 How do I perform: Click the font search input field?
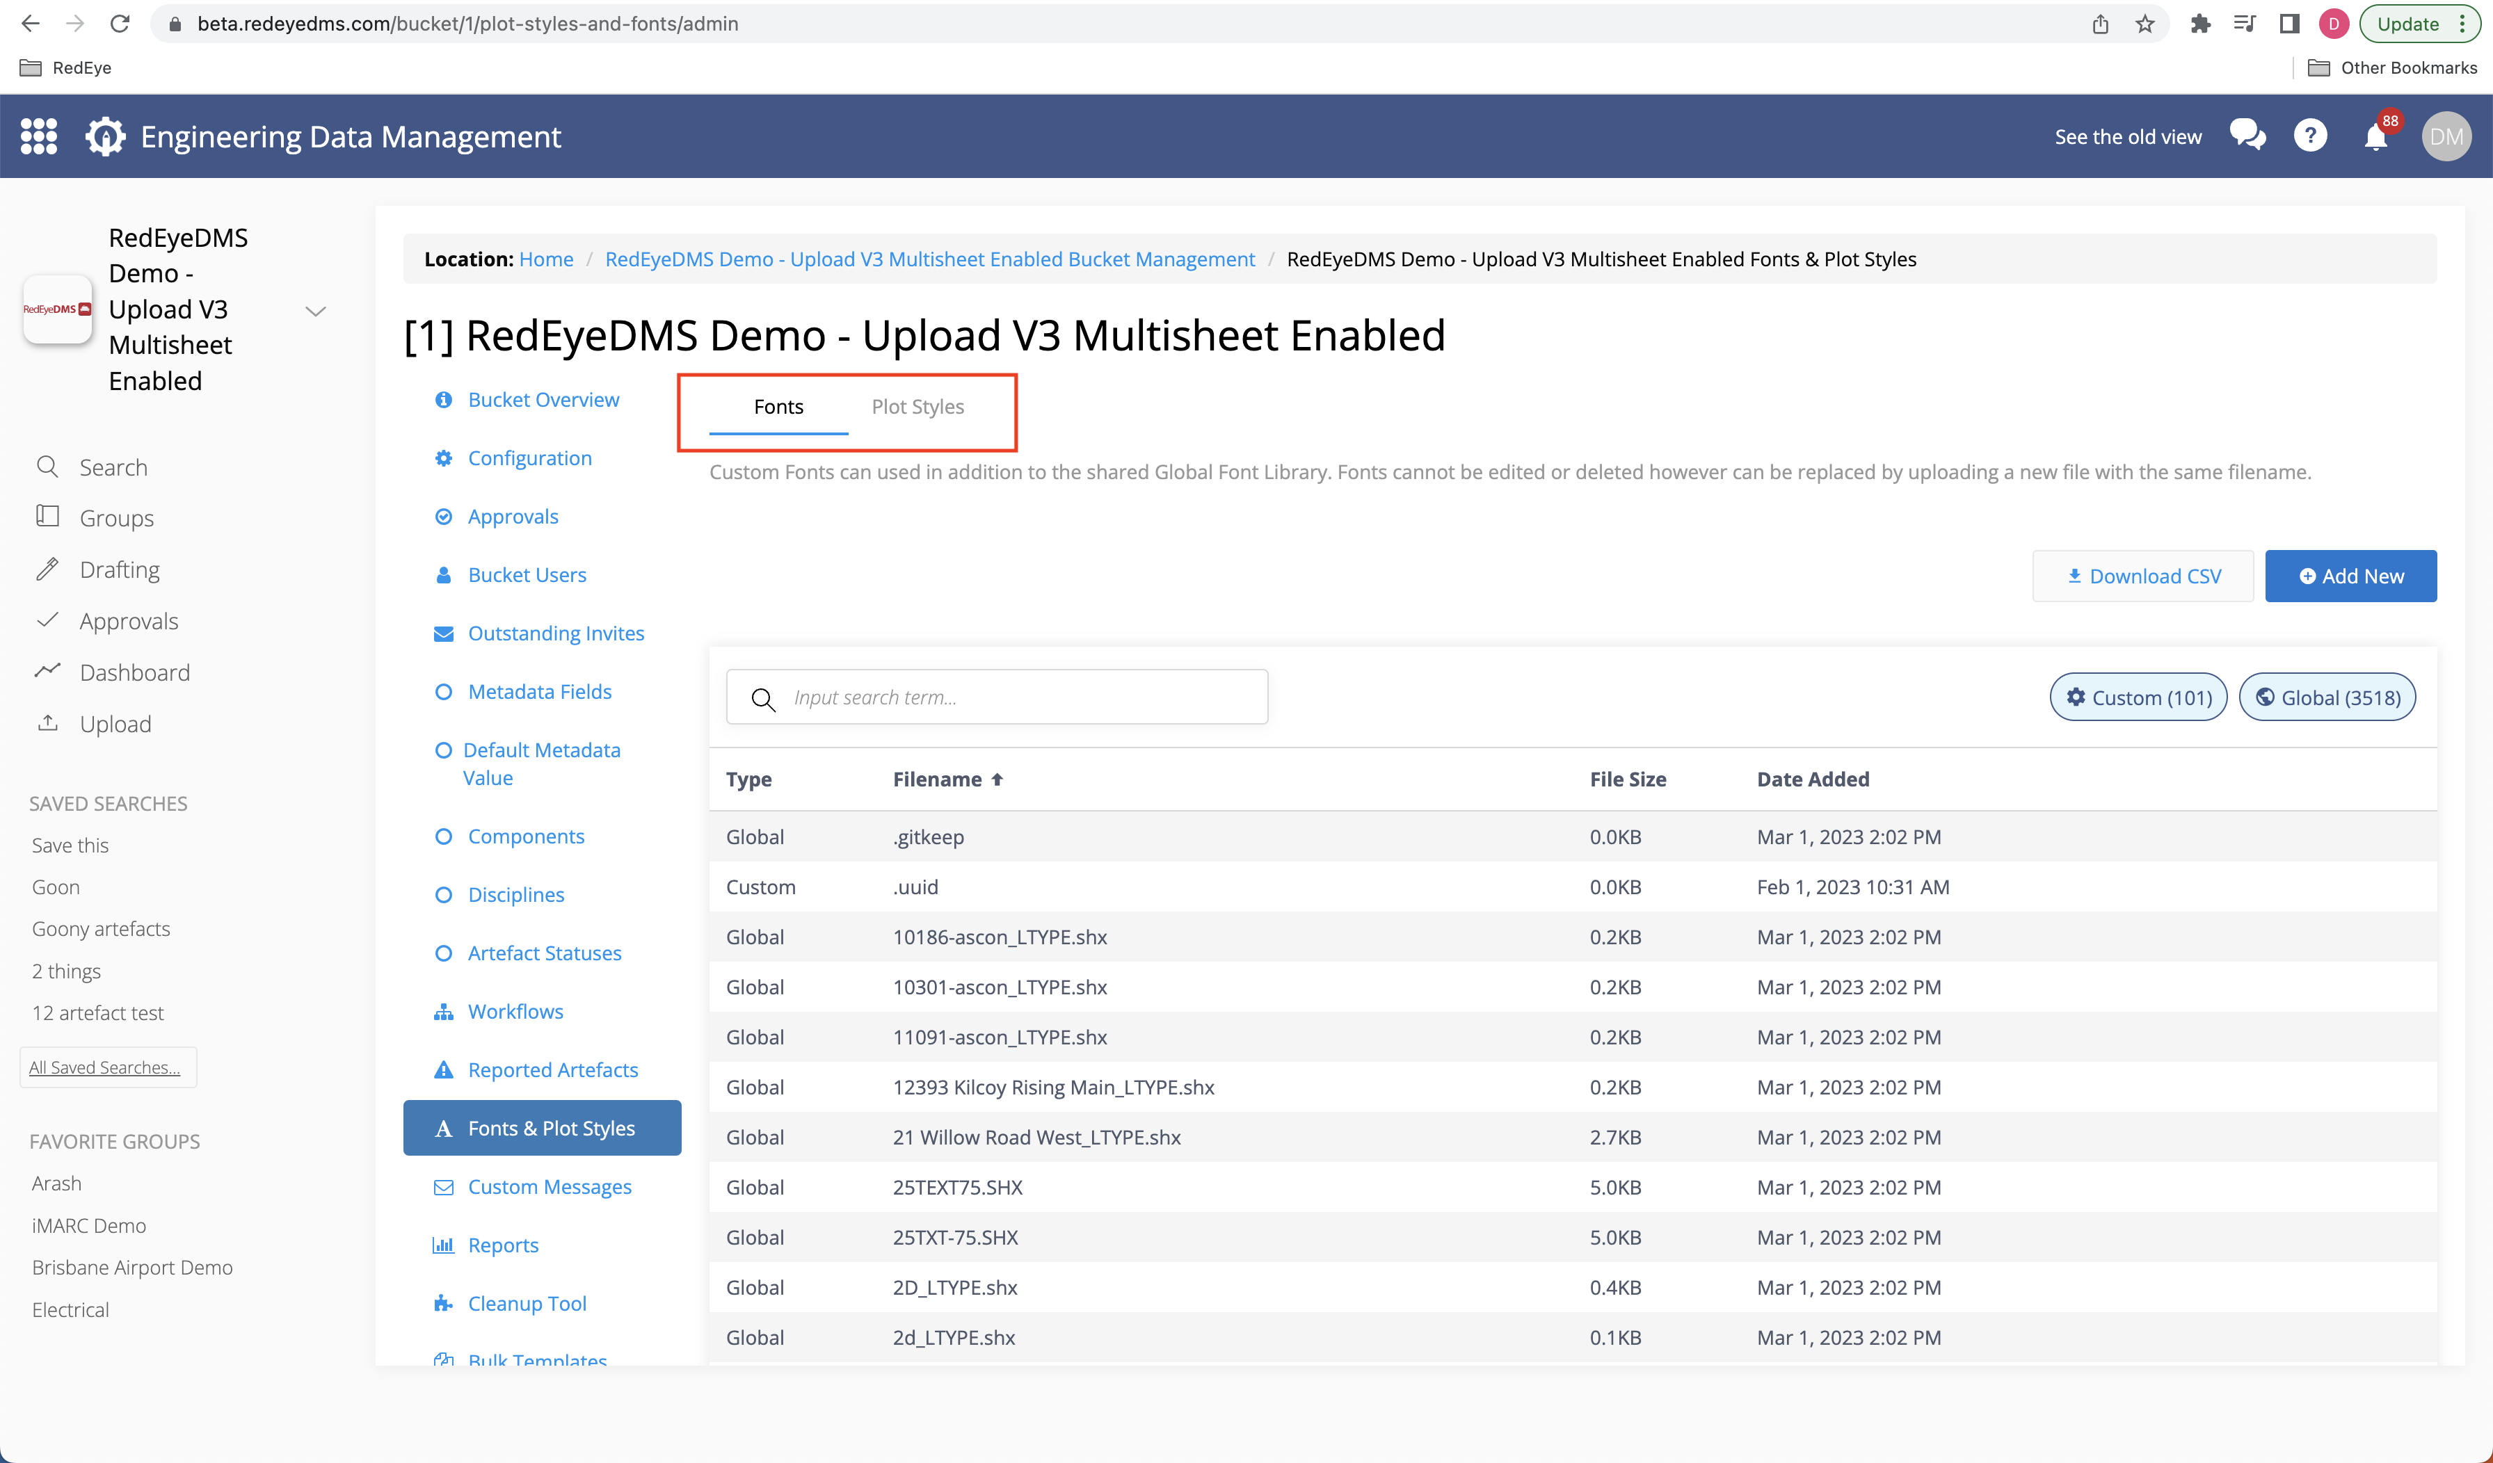[997, 697]
